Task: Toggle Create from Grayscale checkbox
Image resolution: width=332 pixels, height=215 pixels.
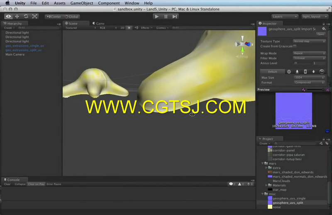Action: 295,46
